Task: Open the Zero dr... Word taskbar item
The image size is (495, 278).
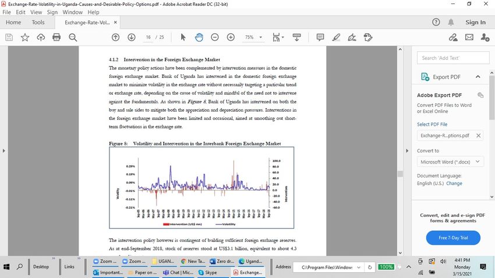Action: coord(222,261)
